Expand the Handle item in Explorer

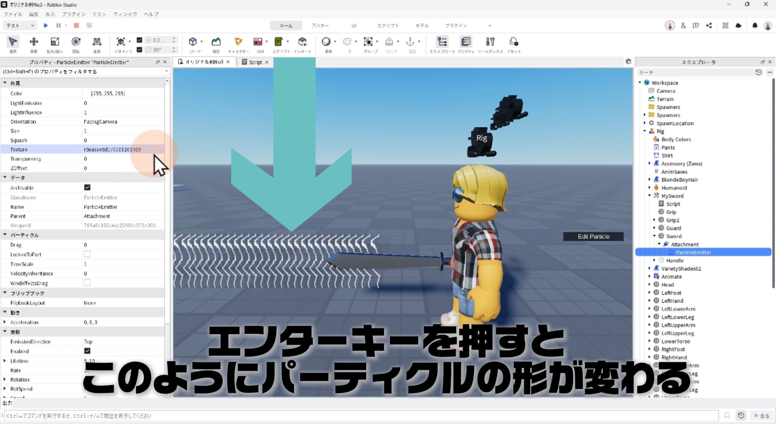tap(654, 260)
